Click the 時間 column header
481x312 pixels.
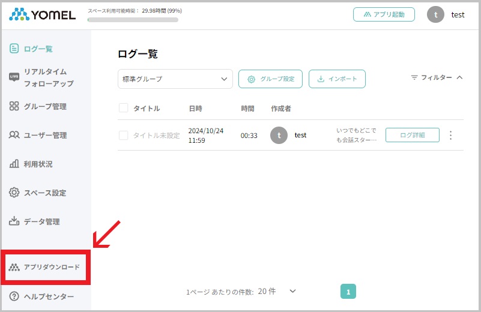247,109
